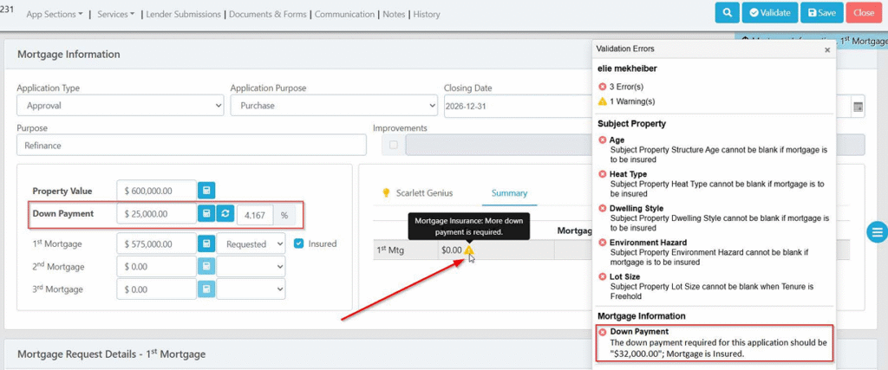Open the App Sections menu
Viewport: 888px width, 370px height.
coord(55,14)
